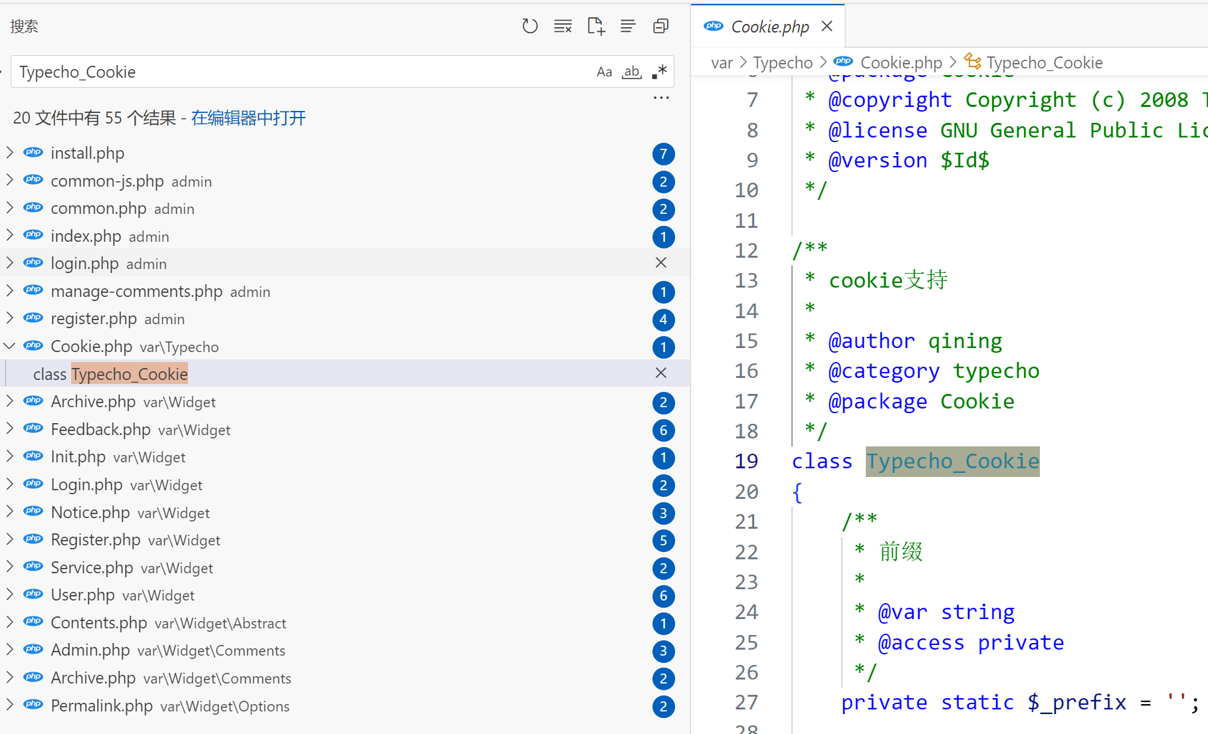The height and width of the screenshot is (734, 1208).
Task: Toggle Match Whole Word option
Action: pyautogui.click(x=631, y=72)
